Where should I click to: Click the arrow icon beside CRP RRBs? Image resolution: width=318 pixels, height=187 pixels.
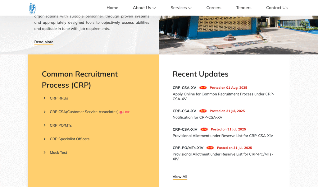coord(44,98)
